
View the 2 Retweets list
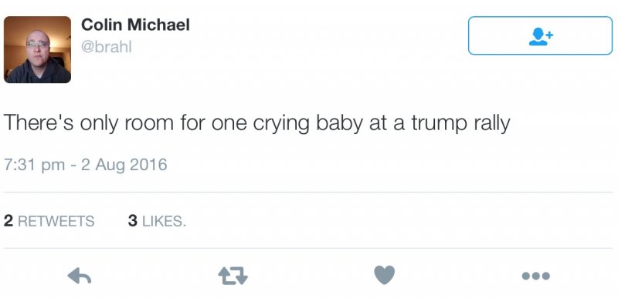coord(49,221)
